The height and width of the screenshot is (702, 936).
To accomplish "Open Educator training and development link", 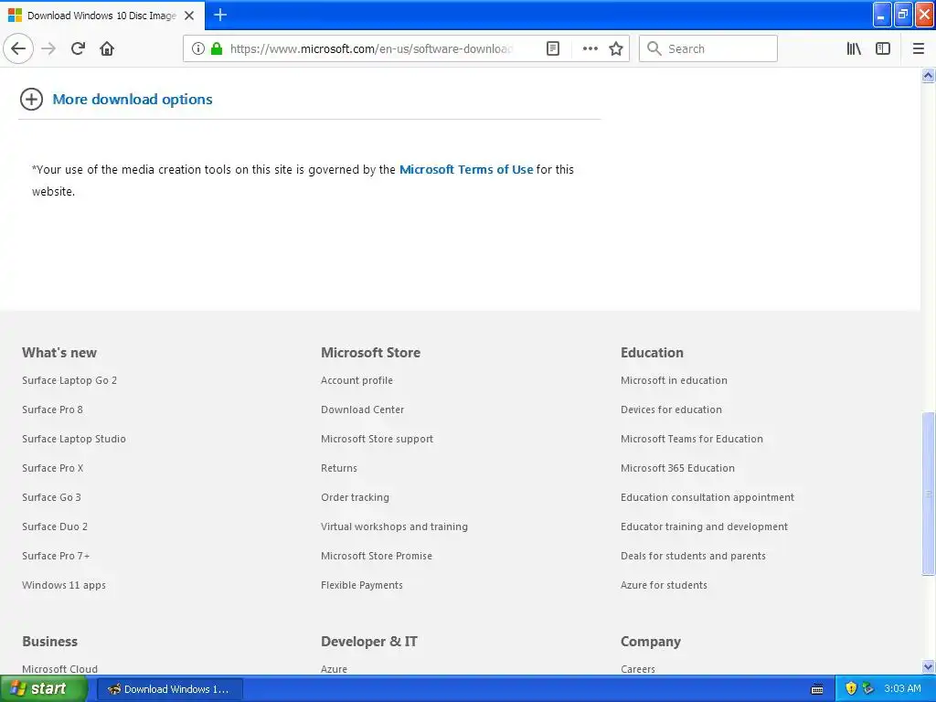I will point(705,526).
